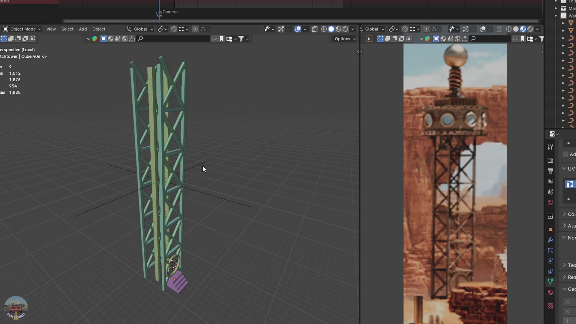The width and height of the screenshot is (576, 324).
Task: Select invert-selection mode icon in left viewport
Action: [x=25, y=39]
